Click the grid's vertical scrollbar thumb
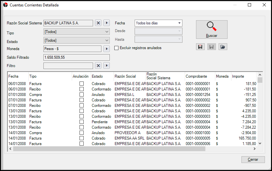 pyautogui.click(x=260, y=80)
